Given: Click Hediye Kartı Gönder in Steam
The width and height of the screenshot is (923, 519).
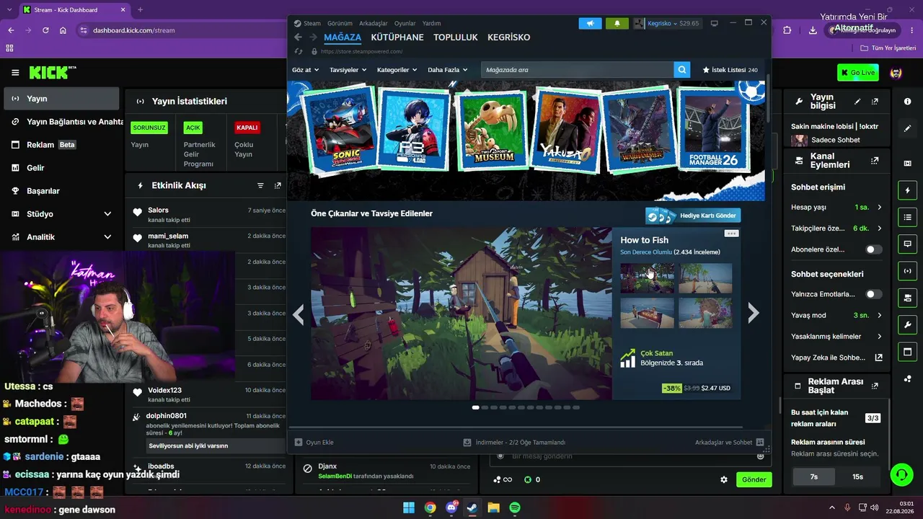Looking at the screenshot, I should tap(693, 216).
